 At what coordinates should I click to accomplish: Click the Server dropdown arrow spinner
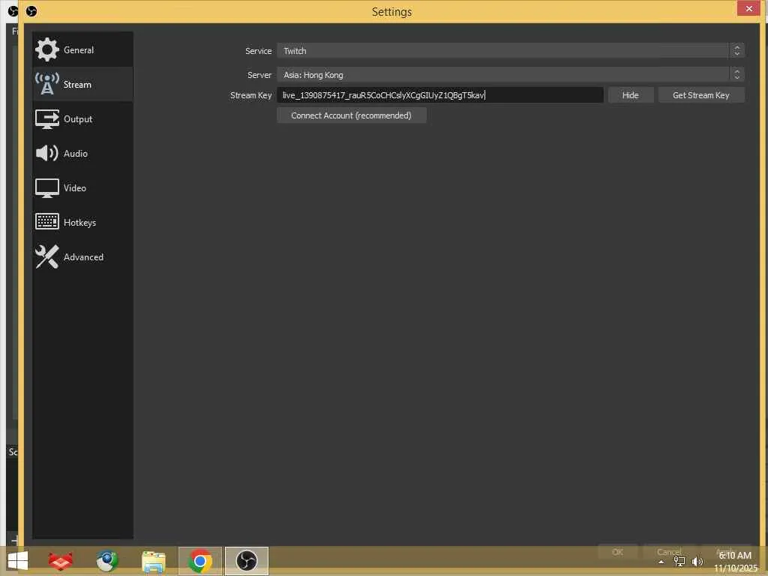736,74
